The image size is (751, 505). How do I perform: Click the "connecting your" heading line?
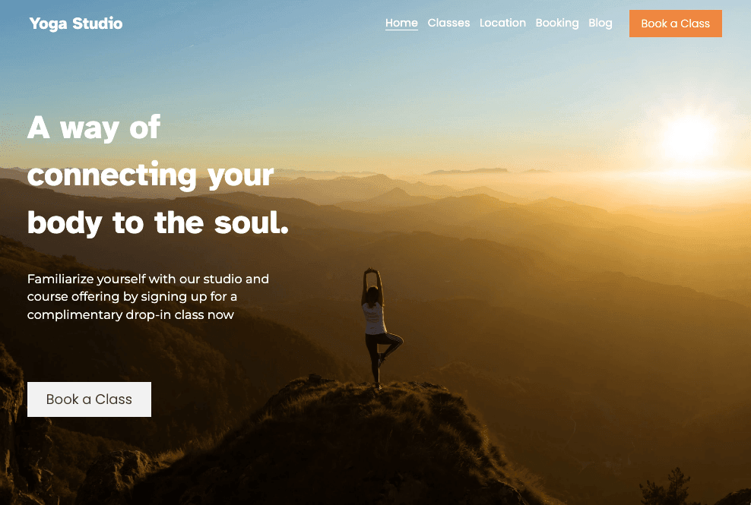click(151, 175)
